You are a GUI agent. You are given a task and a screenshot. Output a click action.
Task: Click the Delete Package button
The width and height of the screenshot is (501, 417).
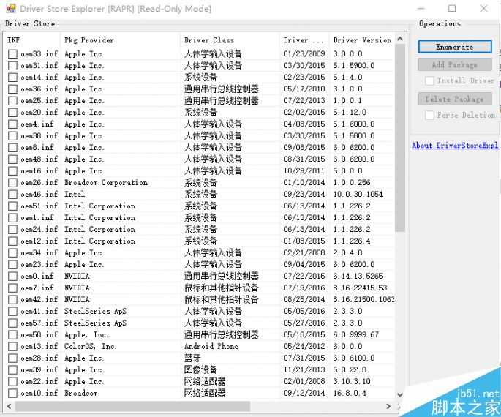[454, 99]
